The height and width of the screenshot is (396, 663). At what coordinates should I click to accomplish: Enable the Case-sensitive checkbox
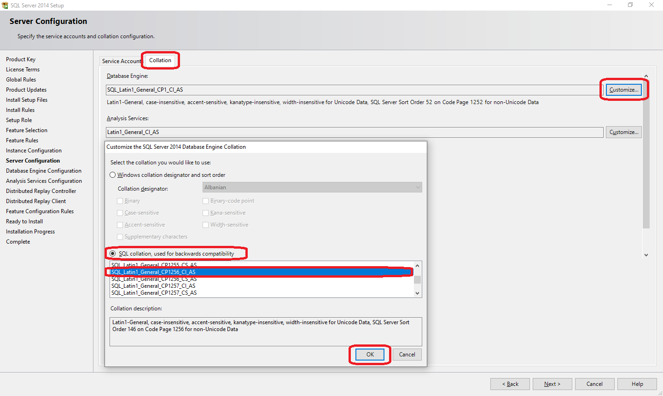(120, 213)
